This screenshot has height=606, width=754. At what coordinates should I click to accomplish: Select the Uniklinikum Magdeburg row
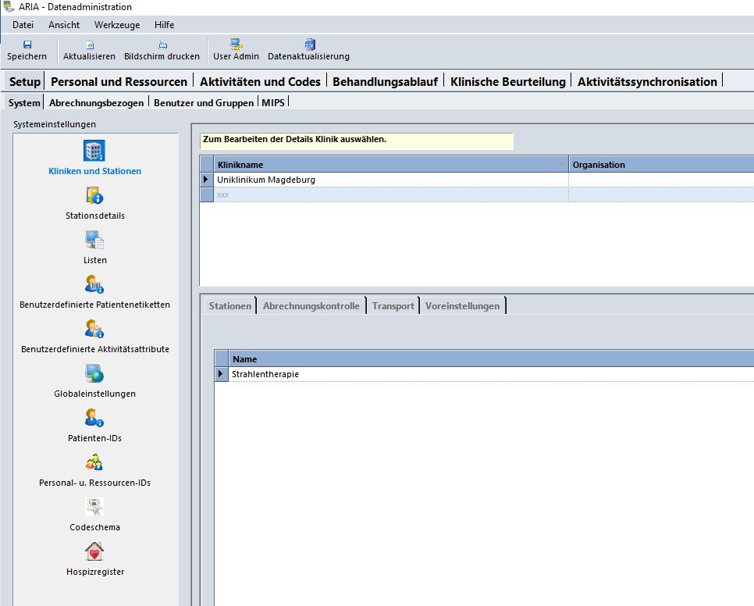tap(265, 180)
